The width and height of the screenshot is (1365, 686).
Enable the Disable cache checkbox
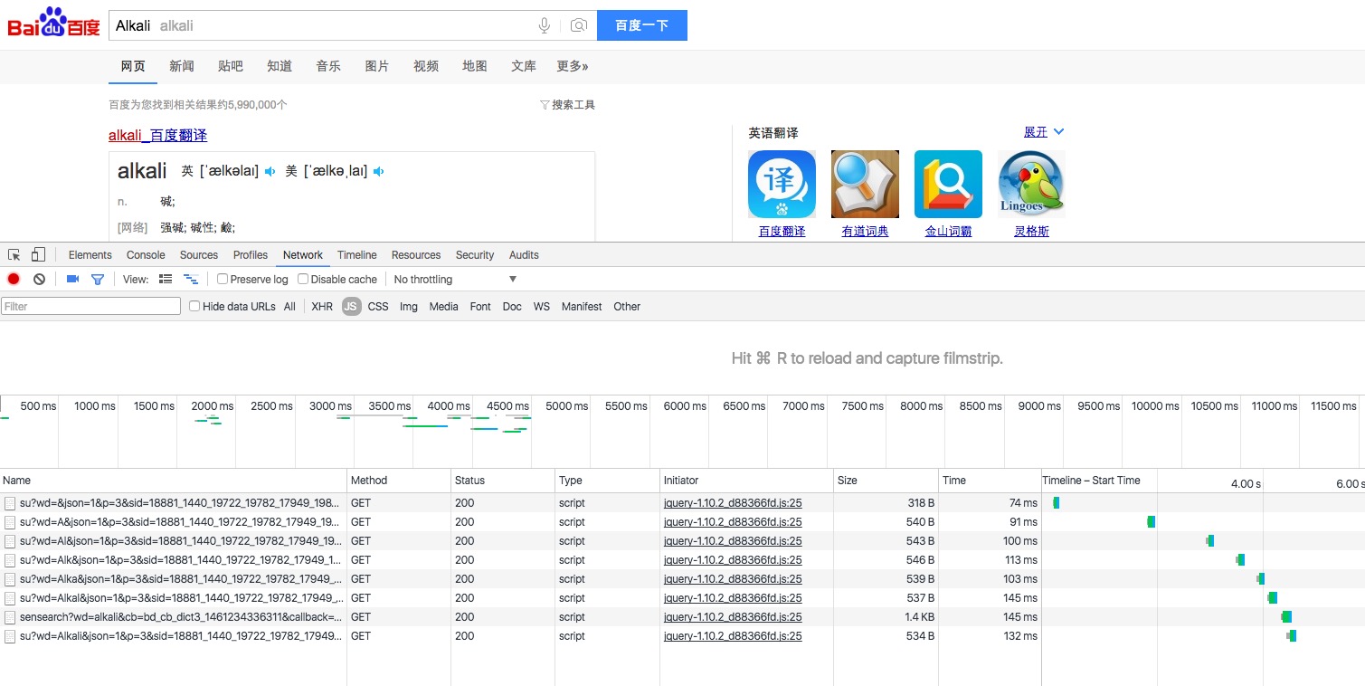(x=303, y=279)
